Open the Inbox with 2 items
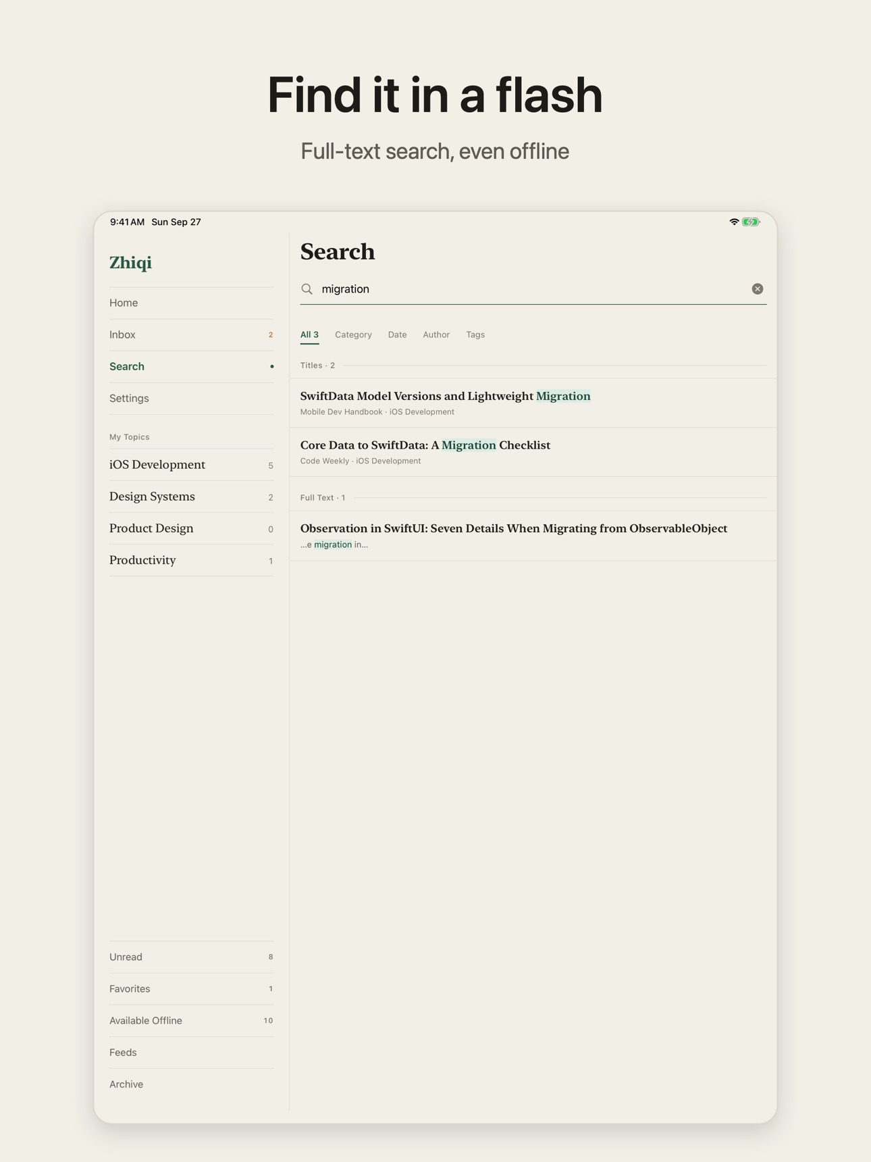The image size is (871, 1162). [x=192, y=334]
